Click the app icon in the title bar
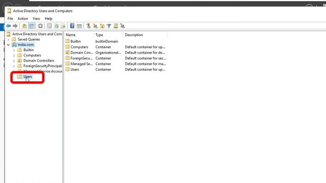 pos(9,11)
